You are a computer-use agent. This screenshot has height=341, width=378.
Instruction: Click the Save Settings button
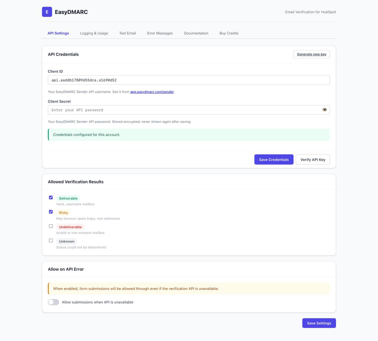[x=319, y=323]
